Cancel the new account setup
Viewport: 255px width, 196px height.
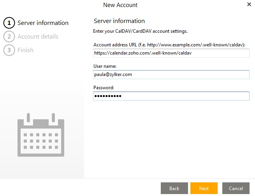236,188
